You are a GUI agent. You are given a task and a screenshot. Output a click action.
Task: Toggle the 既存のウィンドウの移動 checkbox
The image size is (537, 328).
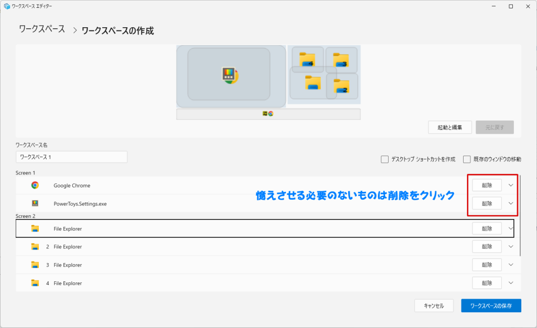467,159
